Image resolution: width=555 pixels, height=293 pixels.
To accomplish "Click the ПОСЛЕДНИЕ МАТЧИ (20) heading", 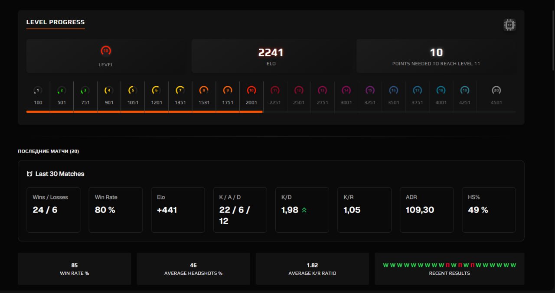I will [48, 151].
